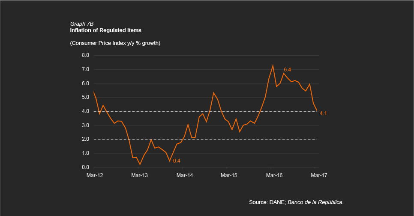
Task: Click the Mar-15 x-axis label
Action: (229, 175)
